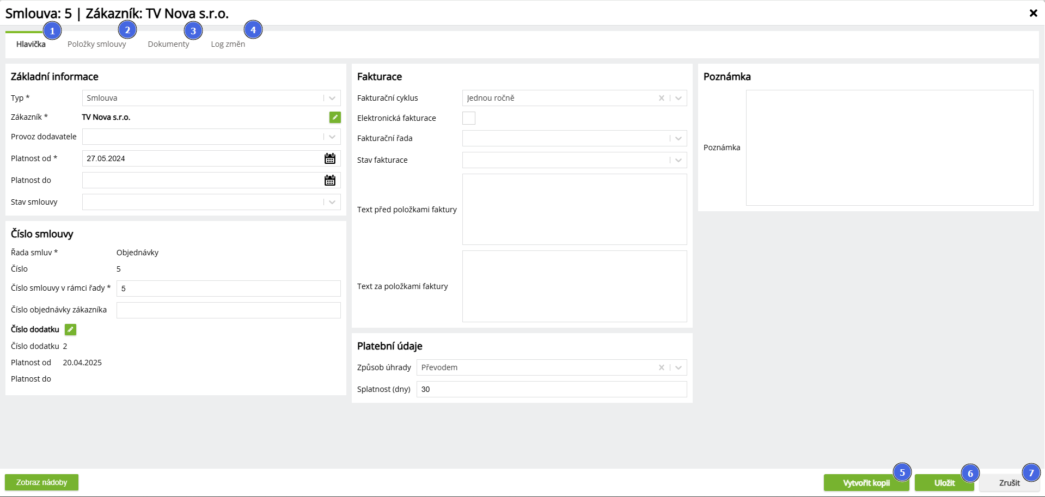Screen dimensions: 1045x497
Task: Click the edit pencil icon beside Číslo dodatku
Action: click(70, 329)
